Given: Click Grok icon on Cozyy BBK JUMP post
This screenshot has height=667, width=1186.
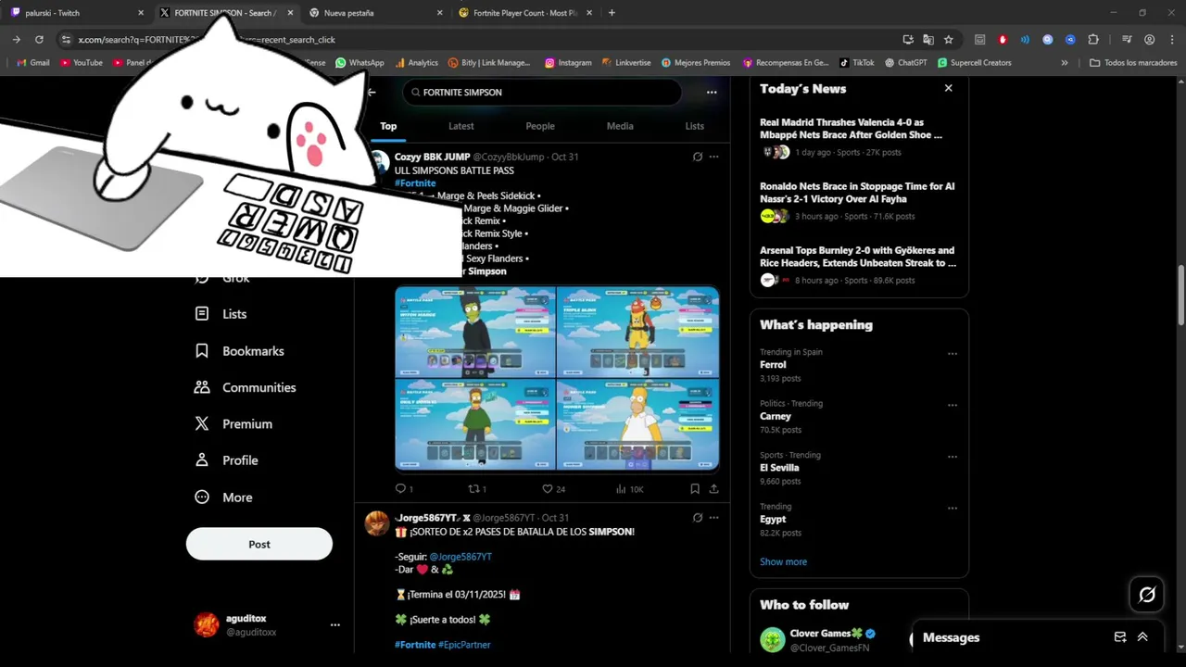Looking at the screenshot, I should pyautogui.click(x=698, y=157).
